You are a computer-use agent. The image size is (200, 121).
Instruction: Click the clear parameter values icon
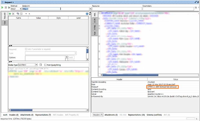(x=21, y=14)
